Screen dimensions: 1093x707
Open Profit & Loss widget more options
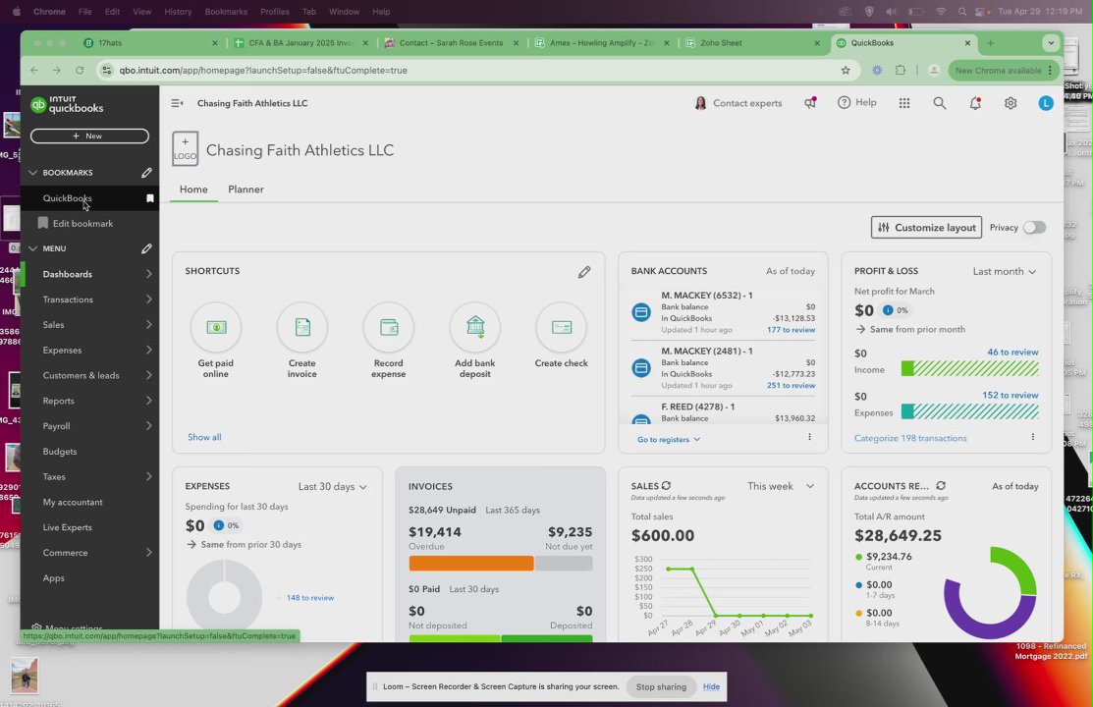pos(1032,437)
